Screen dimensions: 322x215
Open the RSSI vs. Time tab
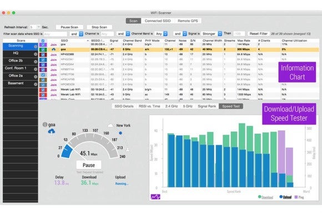coord(149,106)
